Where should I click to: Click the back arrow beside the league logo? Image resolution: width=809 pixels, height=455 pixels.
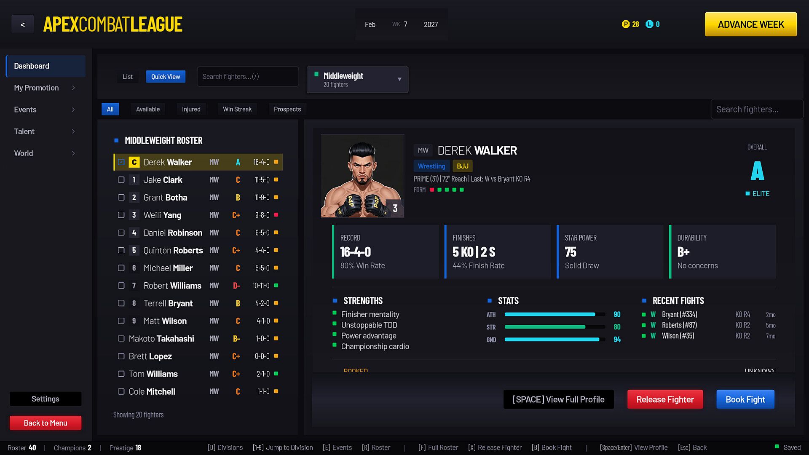pos(22,24)
